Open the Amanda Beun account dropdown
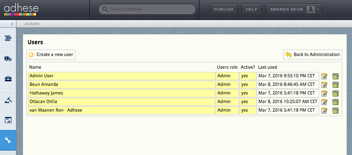Image resolution: width=352 pixels, height=155 pixels. click(x=294, y=9)
